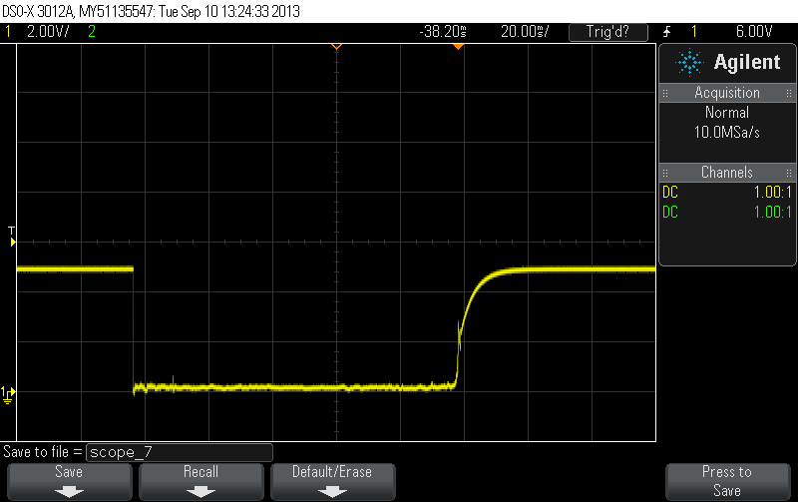
Task: Click the Channels panel right grip dots
Action: tap(789, 173)
